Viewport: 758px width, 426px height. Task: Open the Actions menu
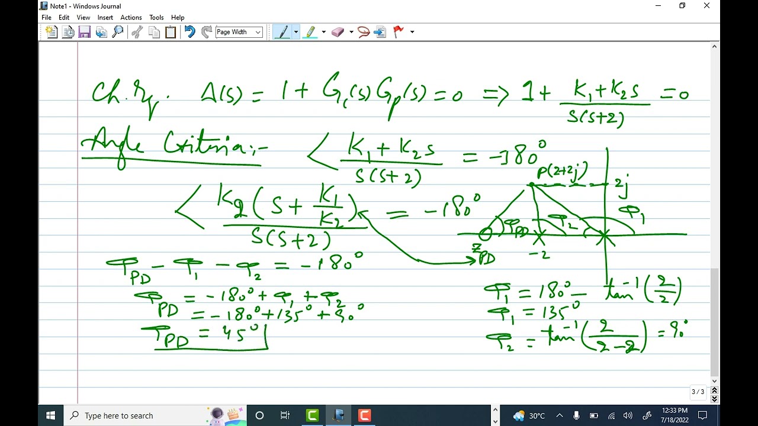tap(131, 17)
